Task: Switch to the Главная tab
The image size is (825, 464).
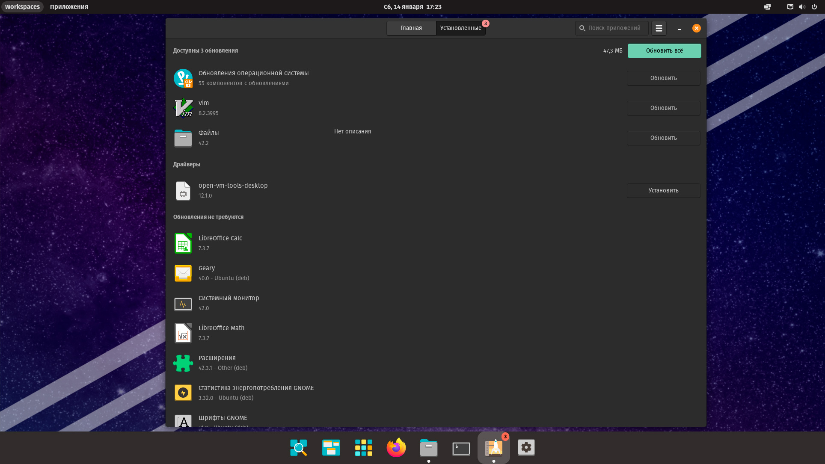Action: click(x=411, y=28)
